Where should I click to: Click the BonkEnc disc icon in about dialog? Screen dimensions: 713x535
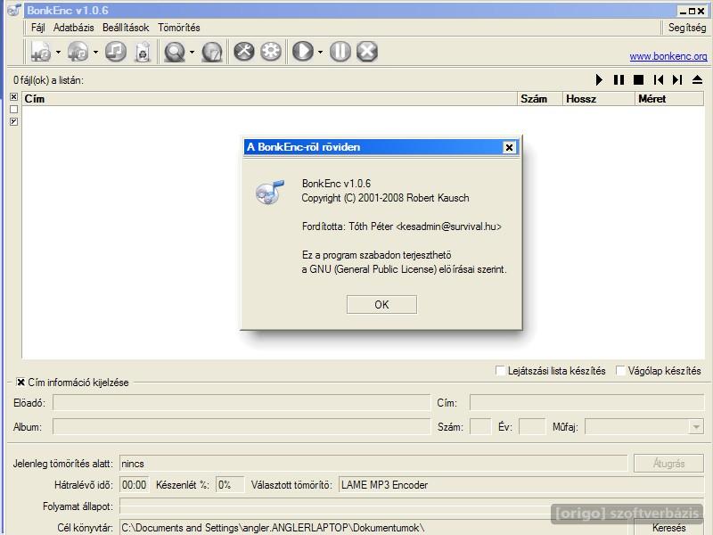[270, 192]
